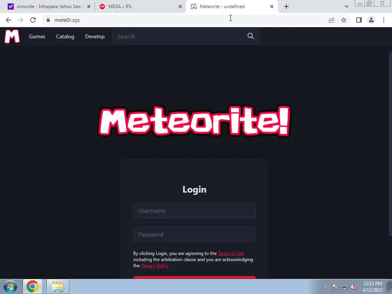Click the Username input field
Viewport: 392px width, 294px height.
(194, 211)
